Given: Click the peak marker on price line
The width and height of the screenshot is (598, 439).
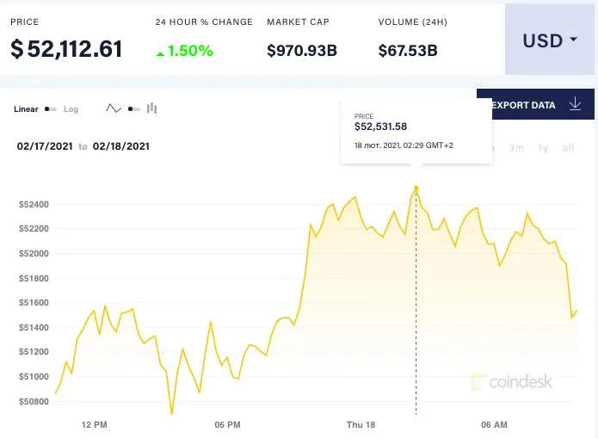Looking at the screenshot, I should (x=416, y=187).
